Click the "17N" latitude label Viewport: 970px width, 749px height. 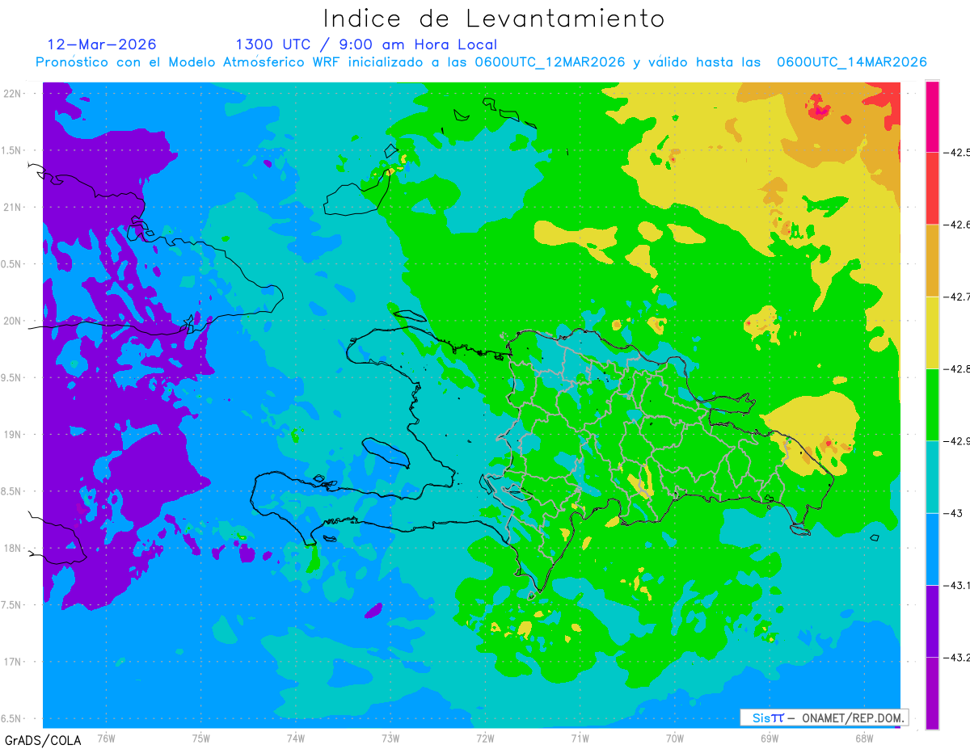[x=12, y=662]
